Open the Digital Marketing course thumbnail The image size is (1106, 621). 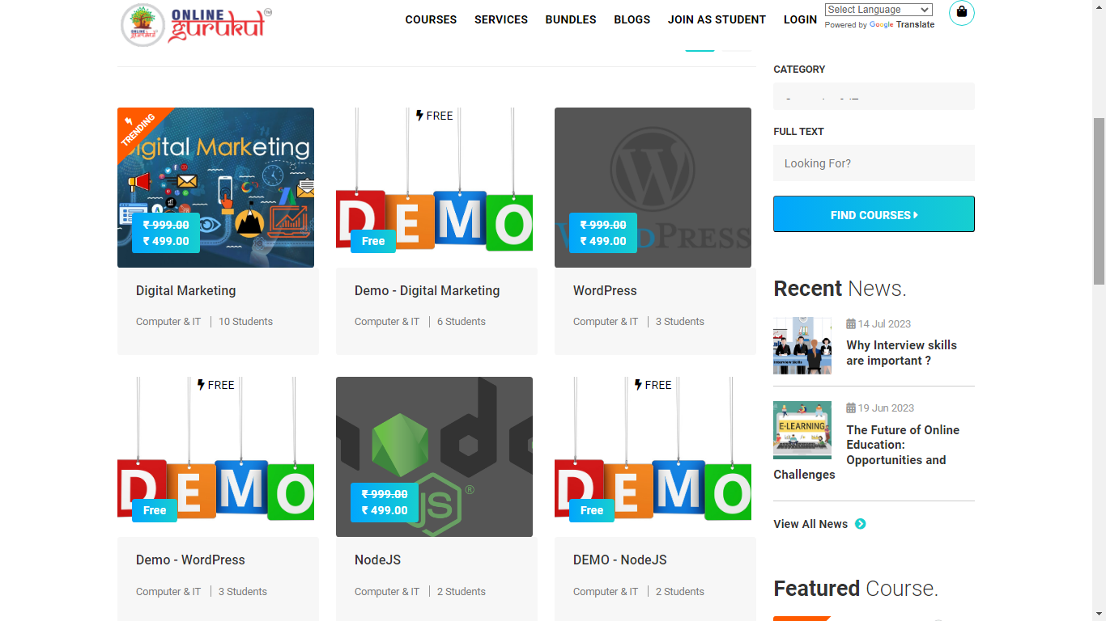point(215,187)
